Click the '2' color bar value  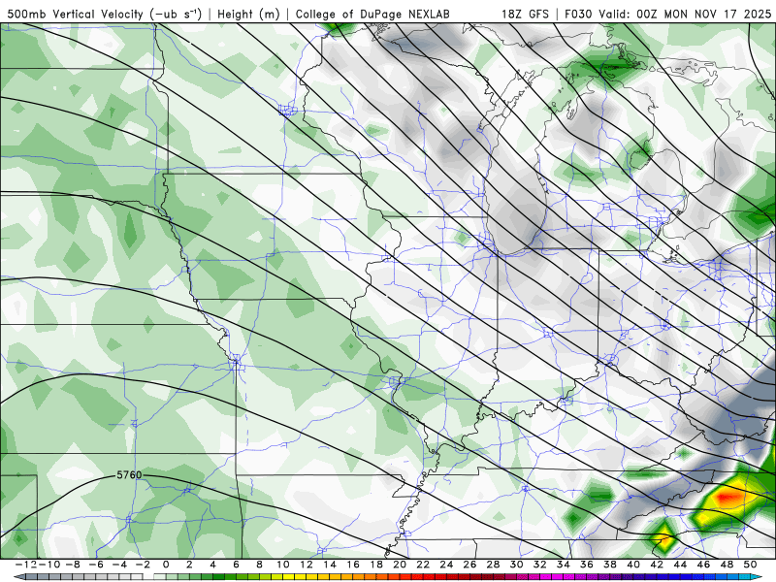pyautogui.click(x=189, y=565)
